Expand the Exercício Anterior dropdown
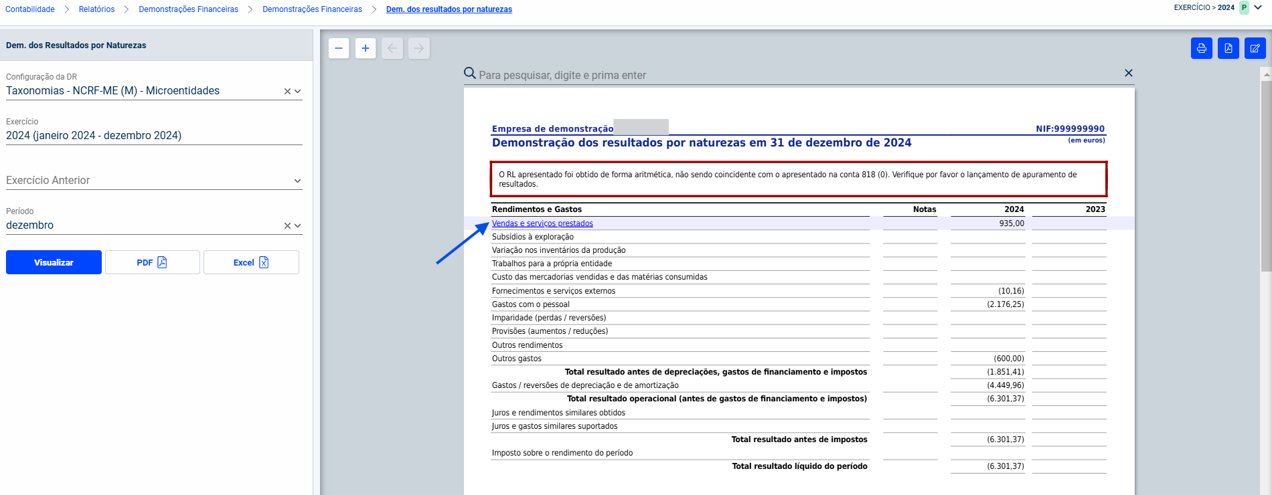1272x495 pixels. pos(298,181)
